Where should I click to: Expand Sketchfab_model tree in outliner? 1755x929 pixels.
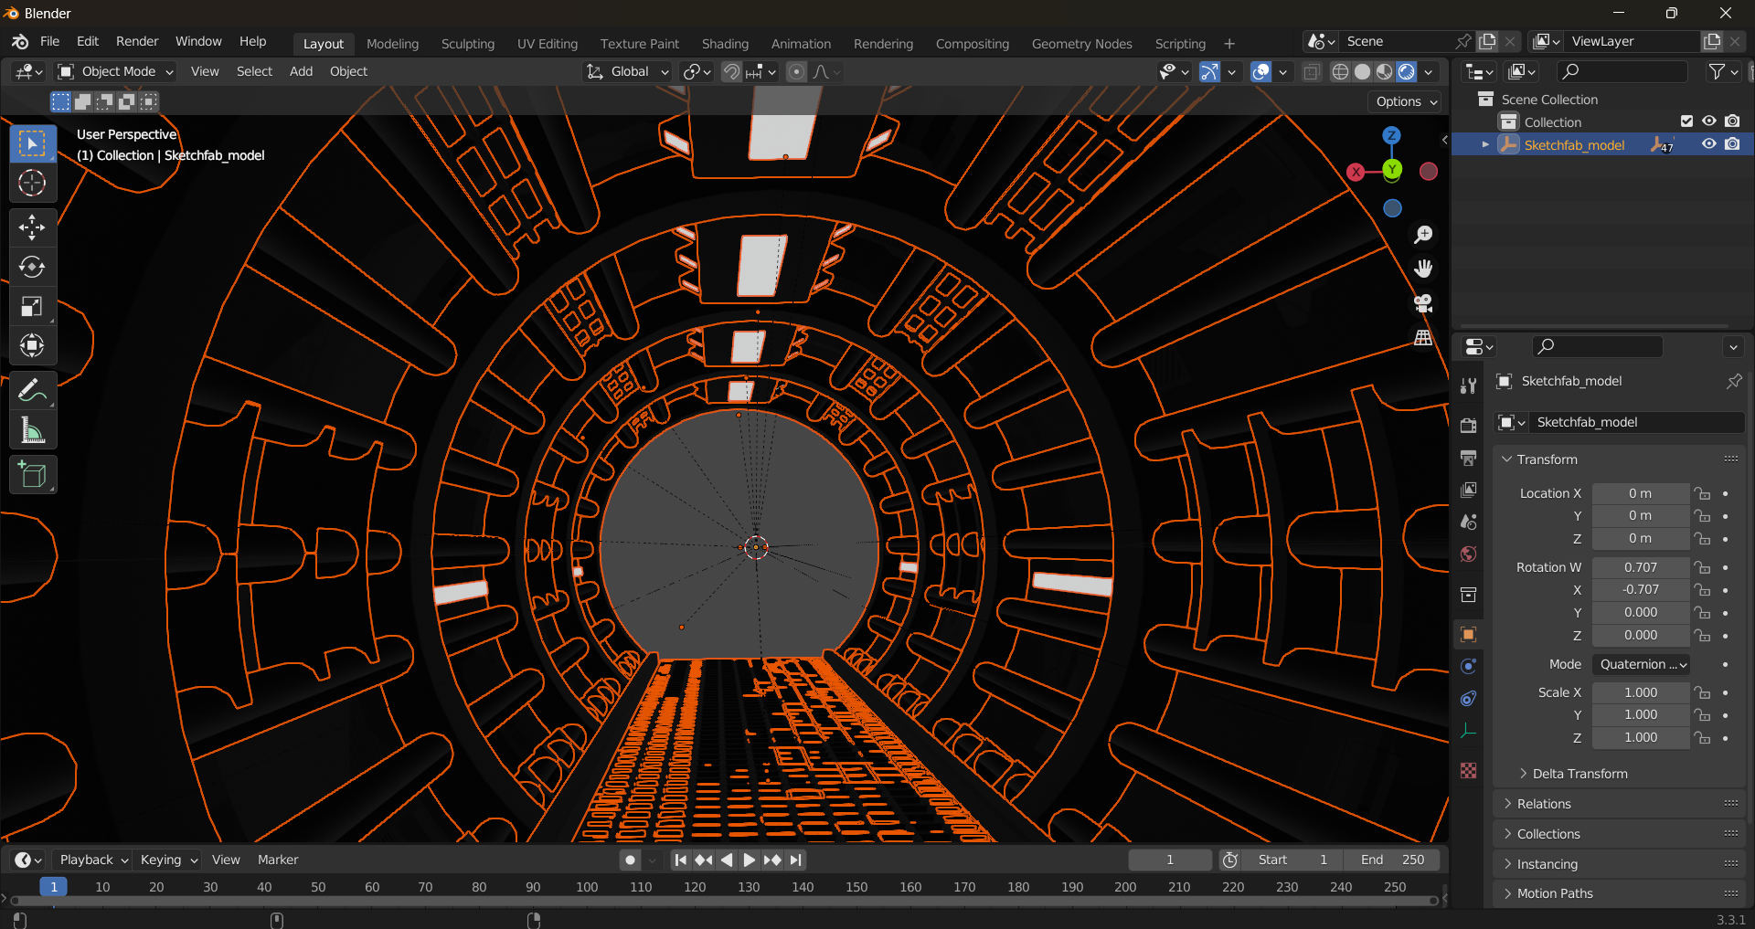coord(1485,144)
